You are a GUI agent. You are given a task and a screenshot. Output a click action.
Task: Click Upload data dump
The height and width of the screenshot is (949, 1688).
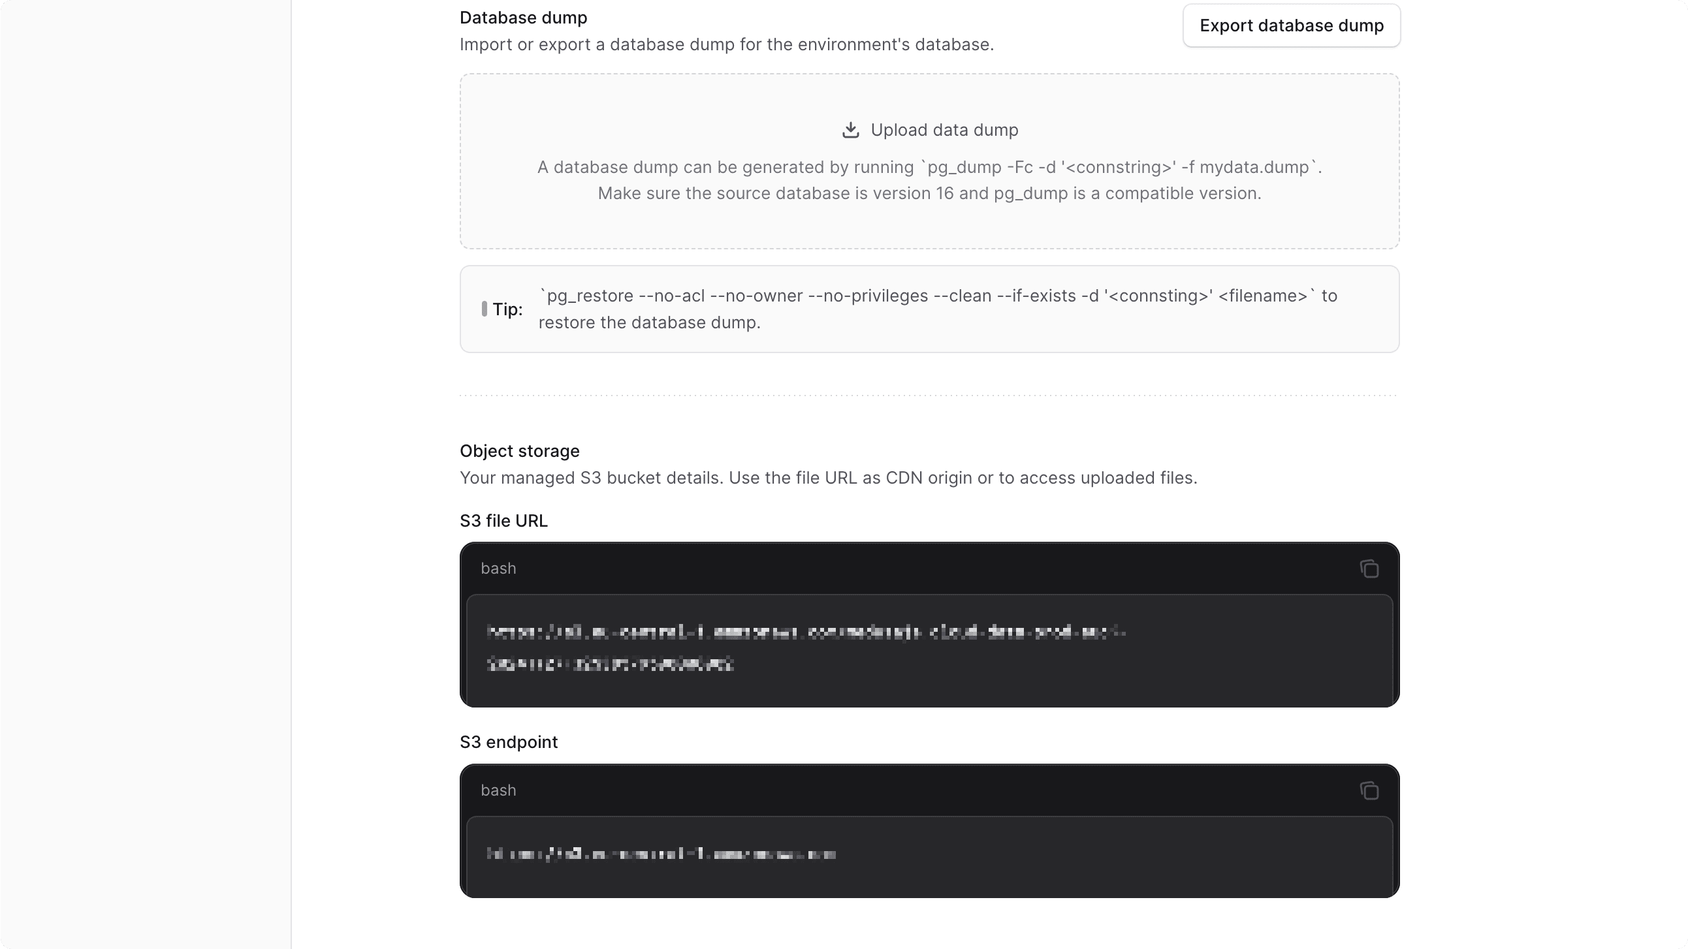coord(944,130)
